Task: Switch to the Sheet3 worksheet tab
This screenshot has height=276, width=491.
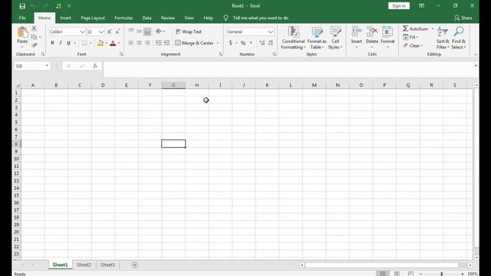Action: [x=107, y=264]
